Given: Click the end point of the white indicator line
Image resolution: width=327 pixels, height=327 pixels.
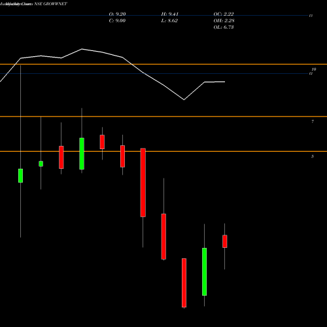Looking at the screenshot, I should coord(224,82).
